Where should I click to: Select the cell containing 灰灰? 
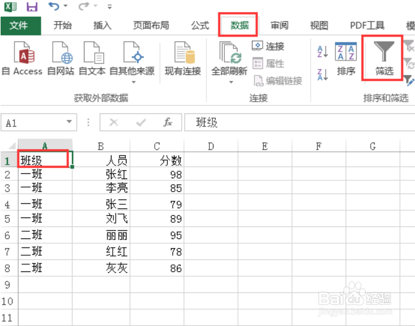[x=101, y=268]
